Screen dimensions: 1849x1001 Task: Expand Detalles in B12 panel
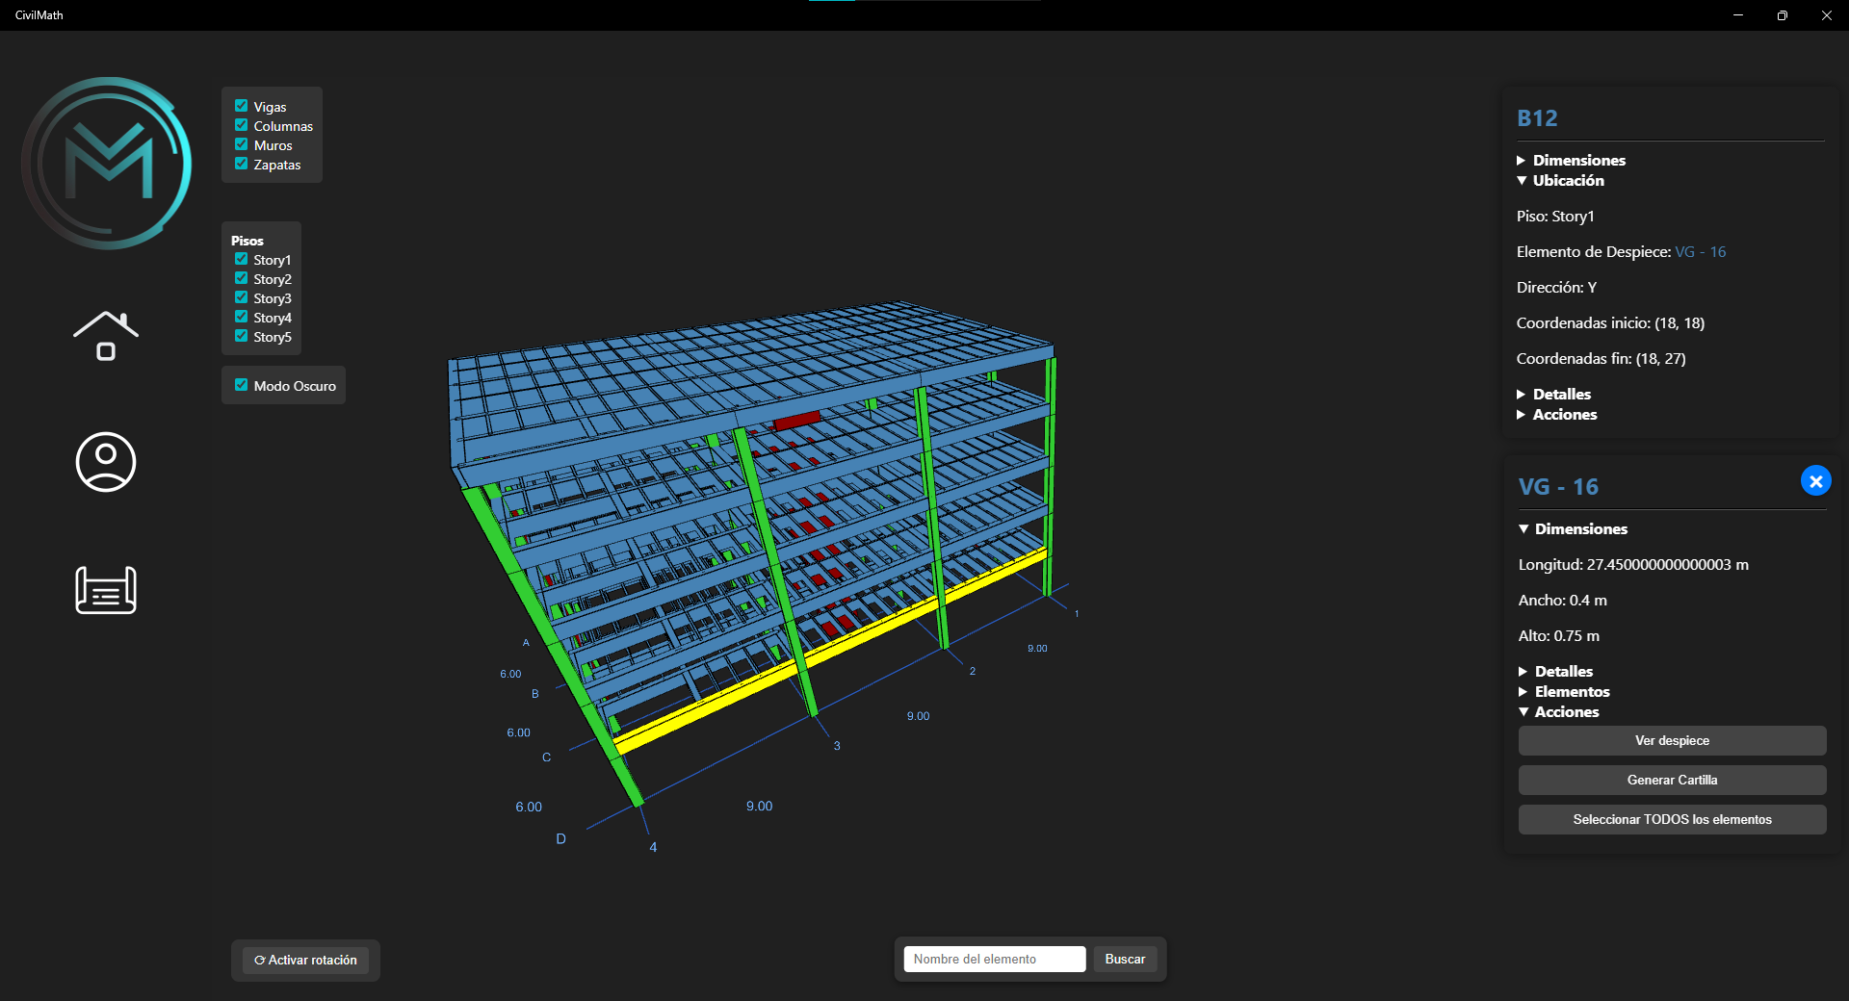(x=1553, y=394)
